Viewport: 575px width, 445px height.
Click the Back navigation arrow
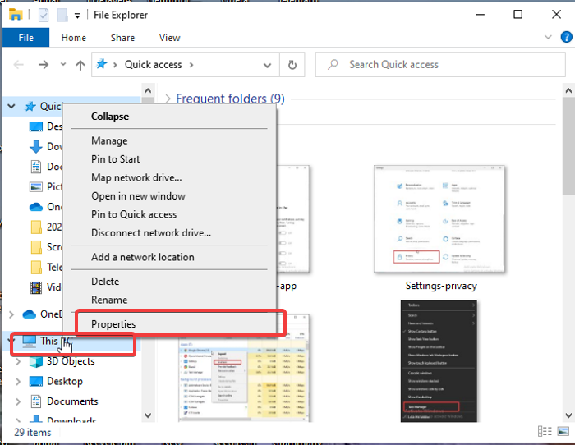pos(19,65)
